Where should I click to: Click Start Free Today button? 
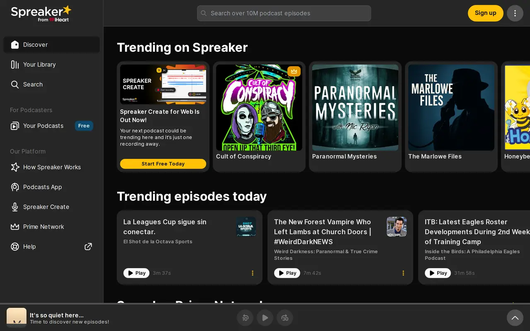pos(163,164)
